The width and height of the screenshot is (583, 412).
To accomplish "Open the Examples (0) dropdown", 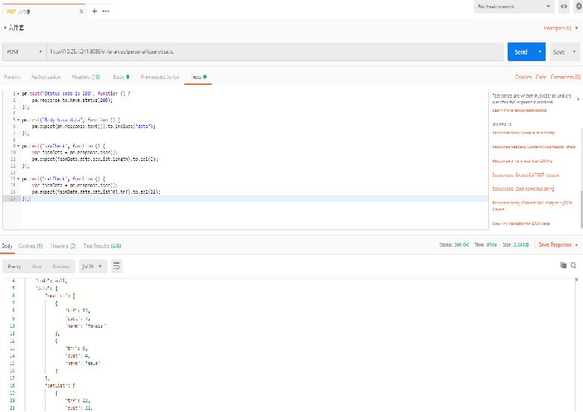I will coord(561,28).
